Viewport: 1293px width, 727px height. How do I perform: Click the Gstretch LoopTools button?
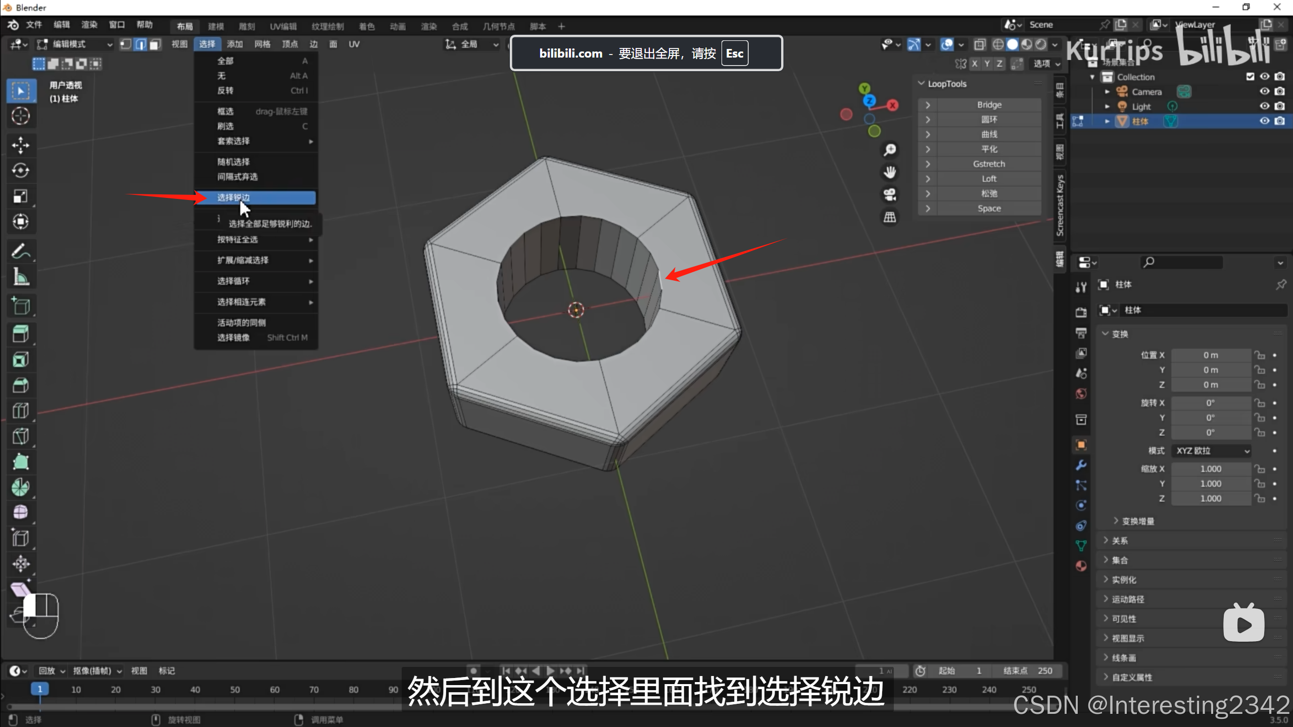(988, 164)
